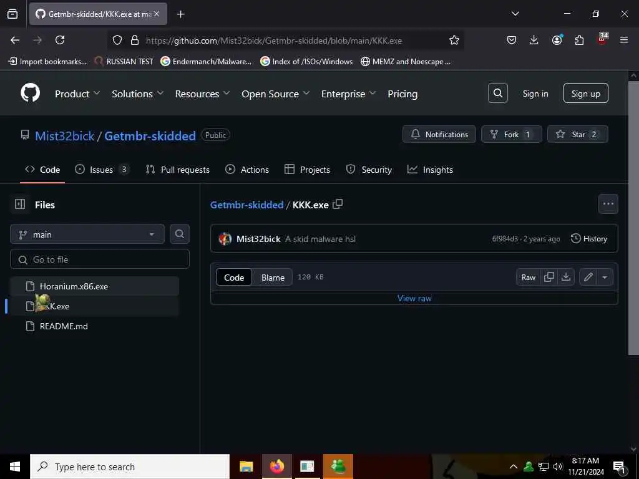Expand Open Source dropdown
The height and width of the screenshot is (479, 639).
(x=275, y=94)
